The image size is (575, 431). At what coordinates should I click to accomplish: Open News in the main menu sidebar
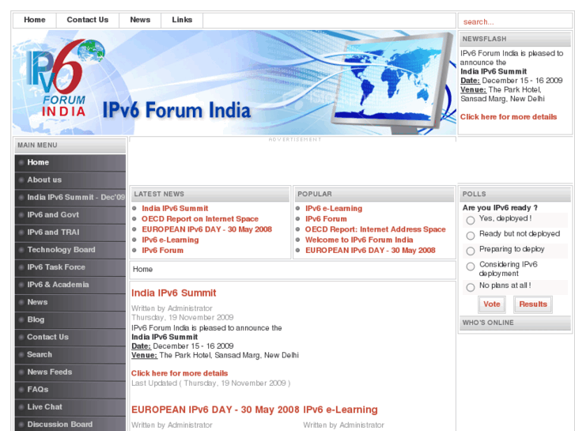tap(70, 302)
